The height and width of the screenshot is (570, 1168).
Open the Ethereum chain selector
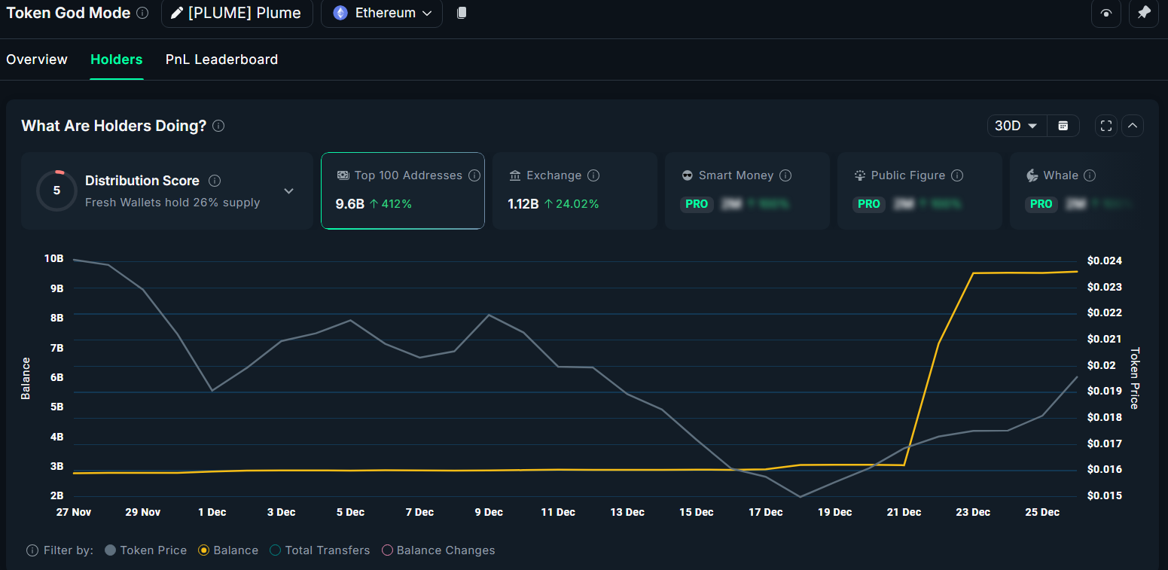381,13
